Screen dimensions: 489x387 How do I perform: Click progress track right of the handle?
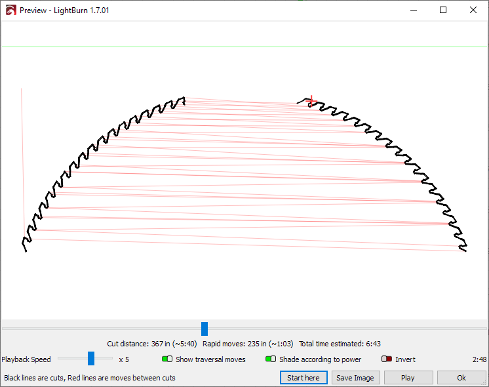341,329
